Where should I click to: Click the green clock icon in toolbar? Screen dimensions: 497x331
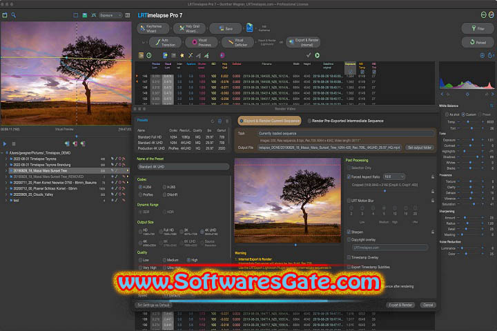(149, 55)
